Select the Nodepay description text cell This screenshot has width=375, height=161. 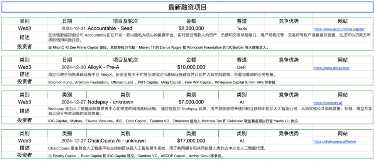pos(209,111)
